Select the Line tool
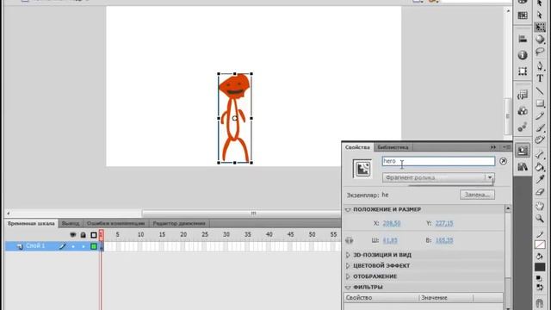The width and height of the screenshot is (551, 310). click(540, 91)
